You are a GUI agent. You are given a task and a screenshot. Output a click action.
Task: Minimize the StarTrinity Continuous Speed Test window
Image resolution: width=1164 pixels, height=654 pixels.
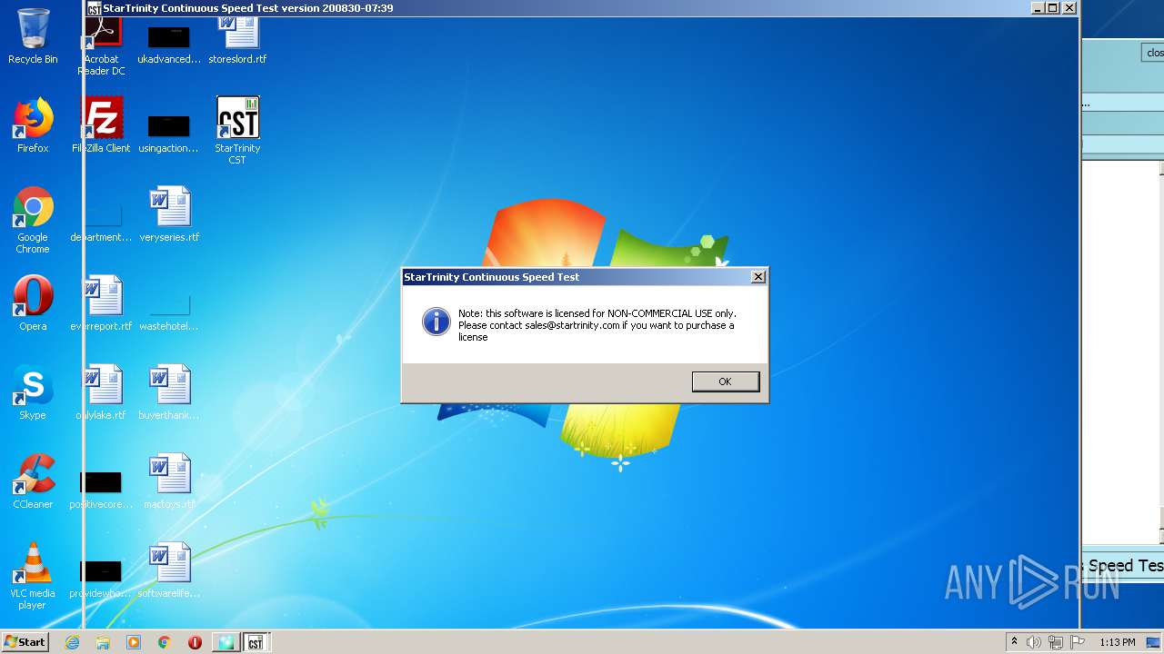pos(1038,8)
